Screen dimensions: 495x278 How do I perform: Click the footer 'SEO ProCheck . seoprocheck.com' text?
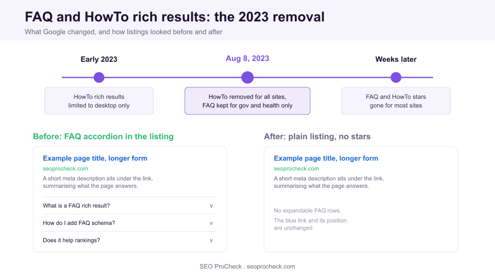coord(247,266)
